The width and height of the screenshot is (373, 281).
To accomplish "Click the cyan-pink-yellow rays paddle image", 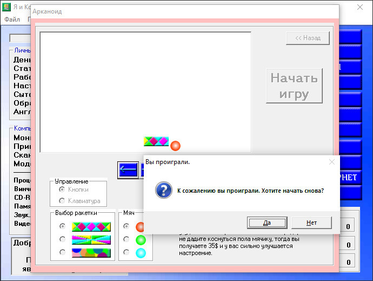I will (x=91, y=240).
